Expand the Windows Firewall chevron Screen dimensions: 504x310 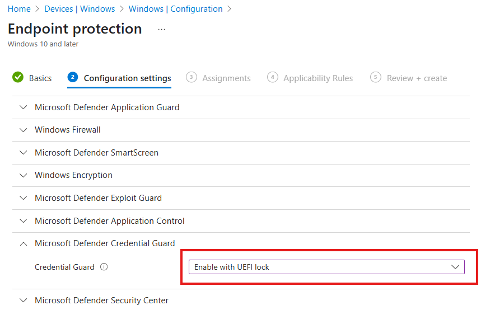(x=23, y=130)
